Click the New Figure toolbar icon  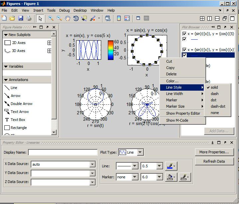pos(4,18)
